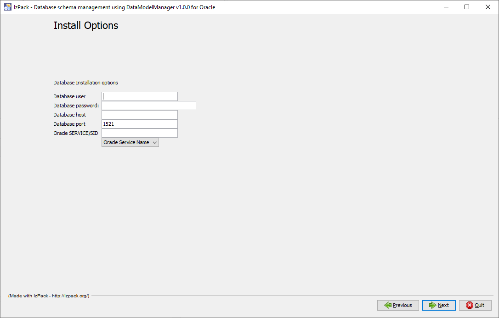Click the green left arrow icon on Previous
The width and height of the screenshot is (499, 318).
click(x=387, y=305)
